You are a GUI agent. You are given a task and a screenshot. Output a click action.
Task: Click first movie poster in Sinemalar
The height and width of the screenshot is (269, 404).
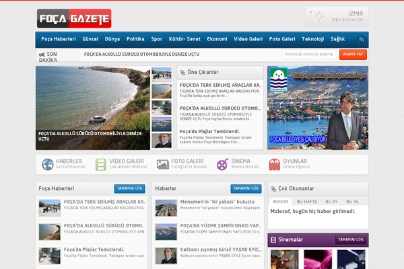tap(285, 259)
